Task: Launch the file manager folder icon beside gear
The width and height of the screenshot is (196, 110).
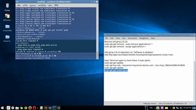Action: (x=17, y=108)
